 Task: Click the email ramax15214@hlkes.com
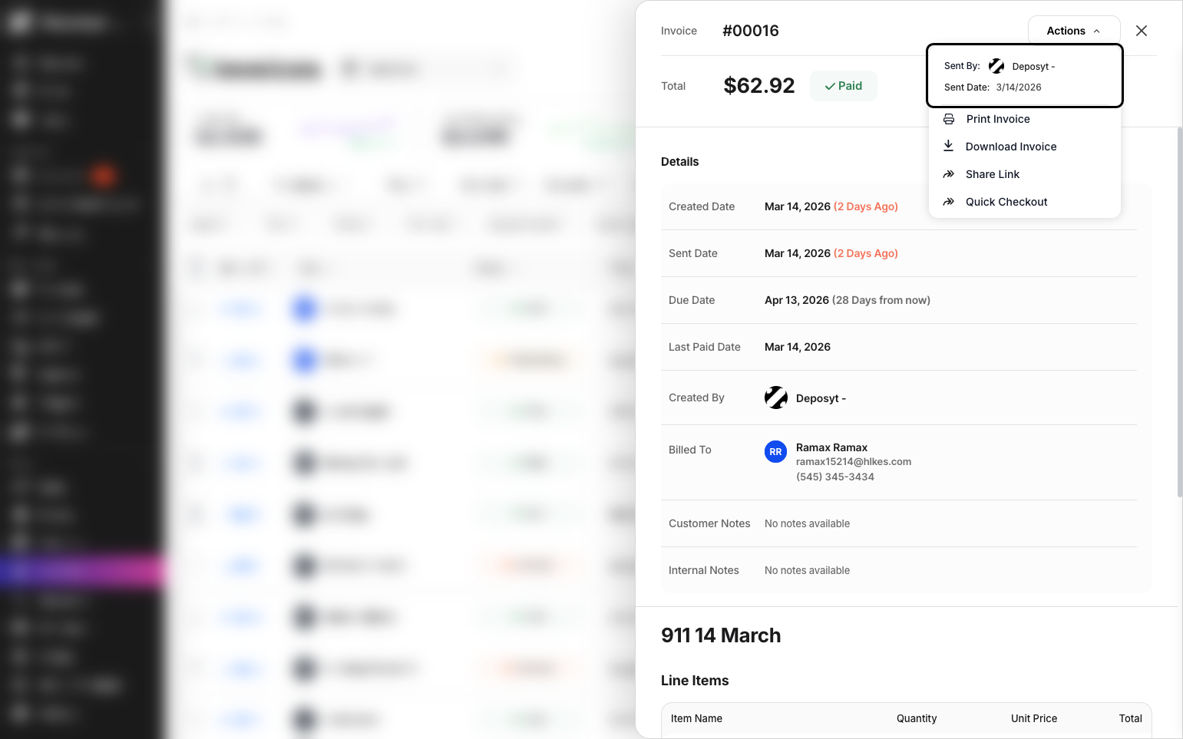pos(854,462)
